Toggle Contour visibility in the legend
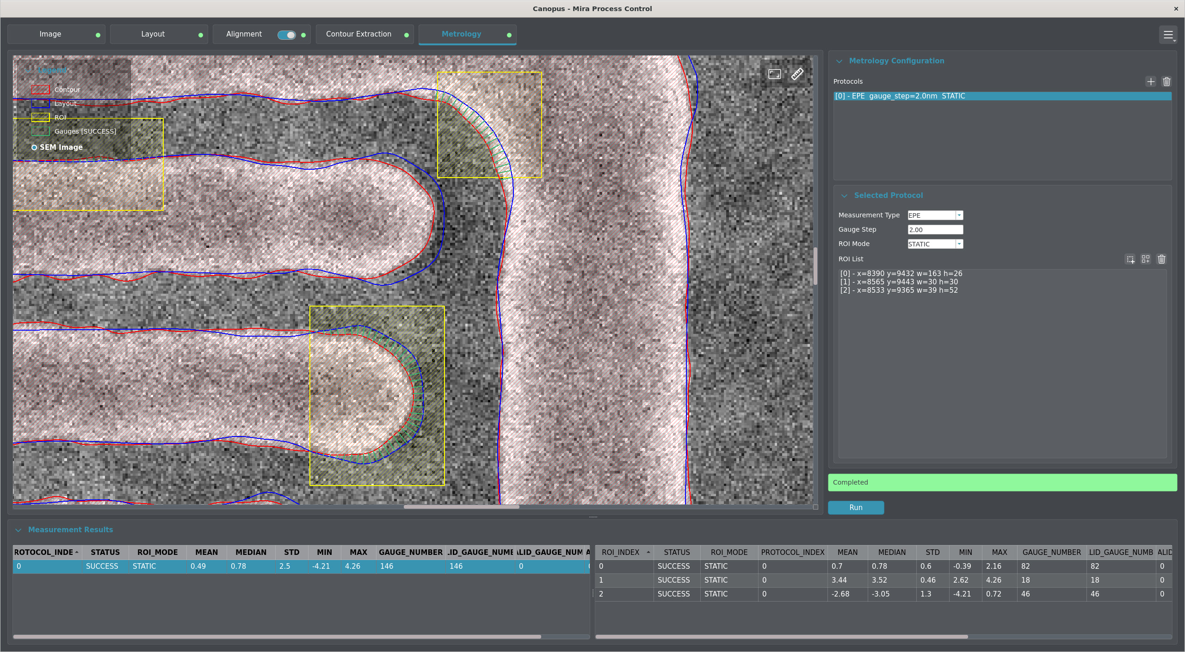 [41, 90]
